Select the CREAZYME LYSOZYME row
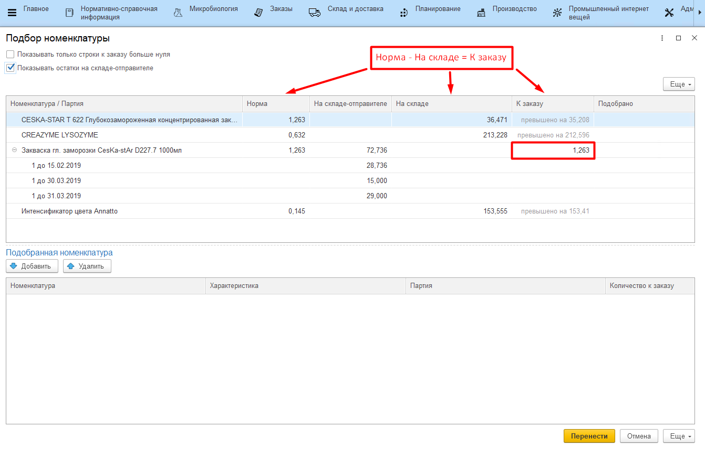This screenshot has height=449, width=705. [60, 135]
